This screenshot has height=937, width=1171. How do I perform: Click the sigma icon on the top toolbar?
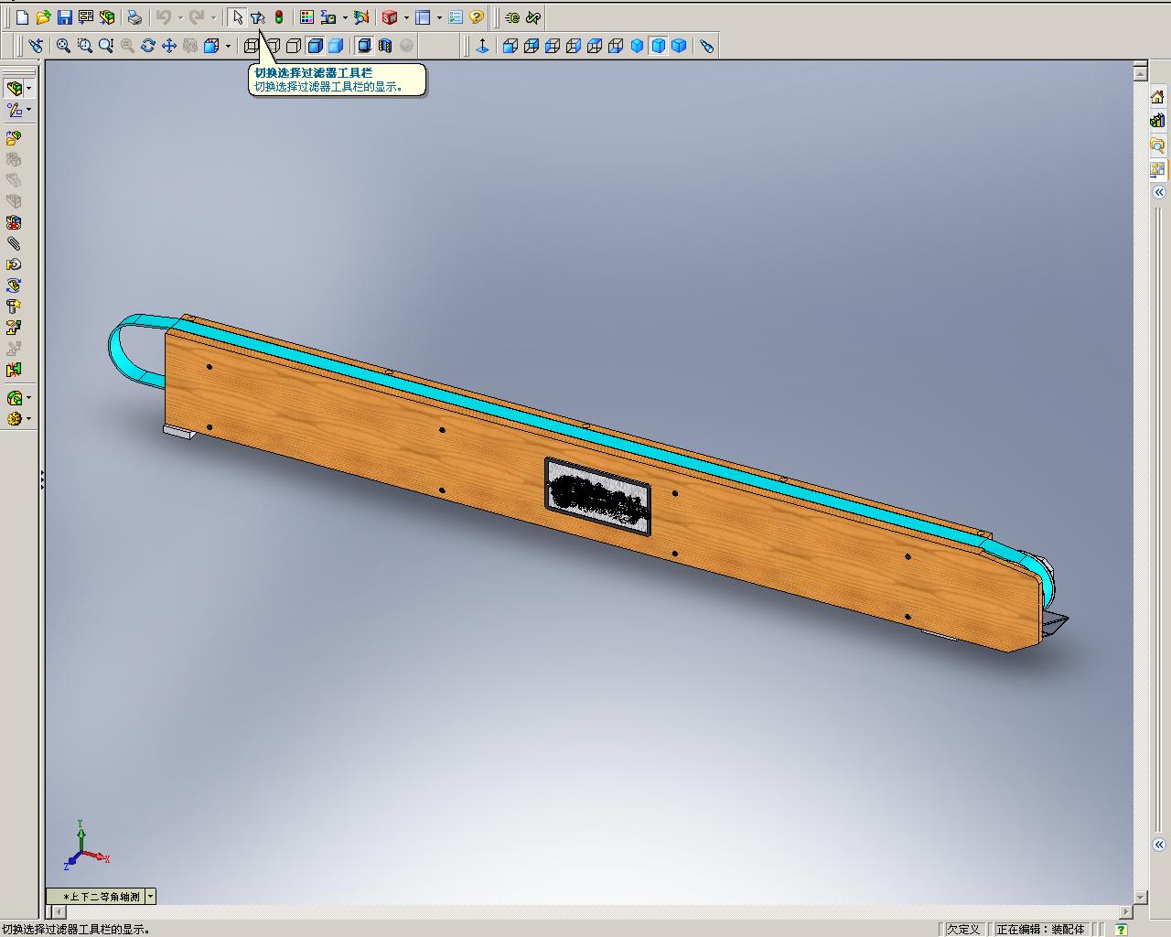tap(328, 17)
